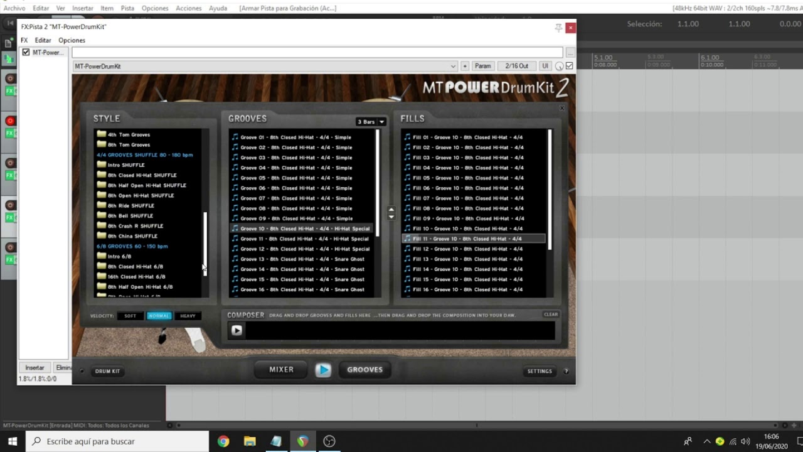Open the Pista menu in main window
Image resolution: width=803 pixels, height=452 pixels.
127,8
